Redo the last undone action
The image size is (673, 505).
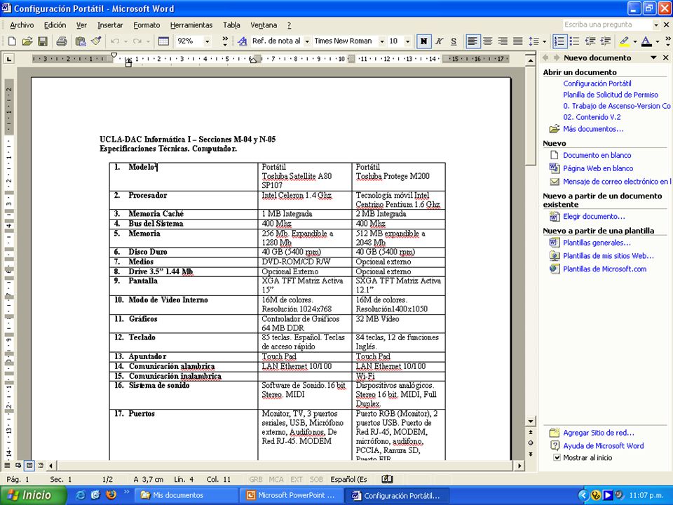point(137,41)
